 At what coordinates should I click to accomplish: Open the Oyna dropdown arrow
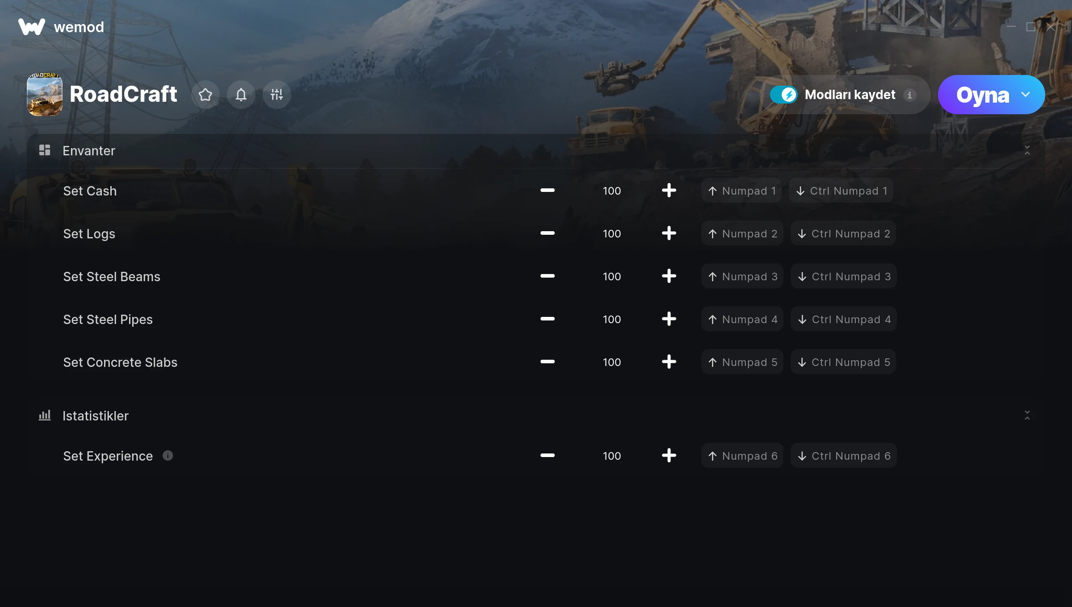click(x=1026, y=95)
